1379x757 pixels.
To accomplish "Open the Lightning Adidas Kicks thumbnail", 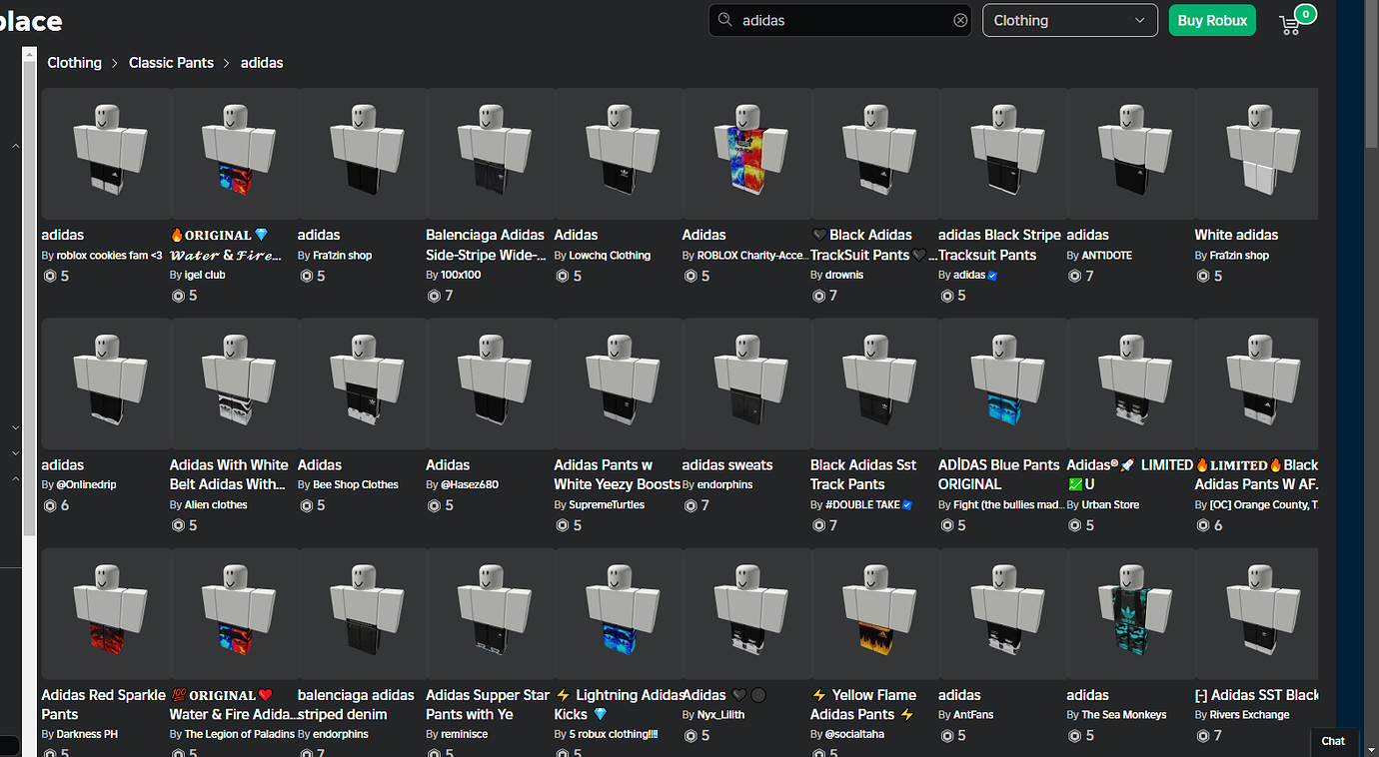I will click(620, 613).
